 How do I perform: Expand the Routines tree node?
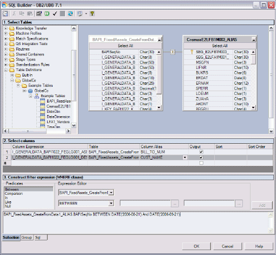click(6, 49)
